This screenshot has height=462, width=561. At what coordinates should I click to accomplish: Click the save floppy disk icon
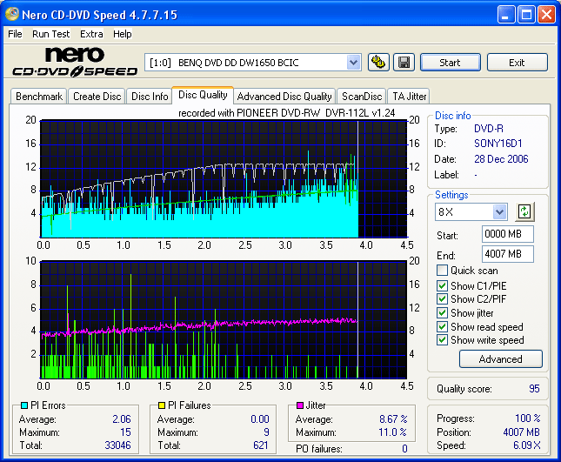coord(404,63)
